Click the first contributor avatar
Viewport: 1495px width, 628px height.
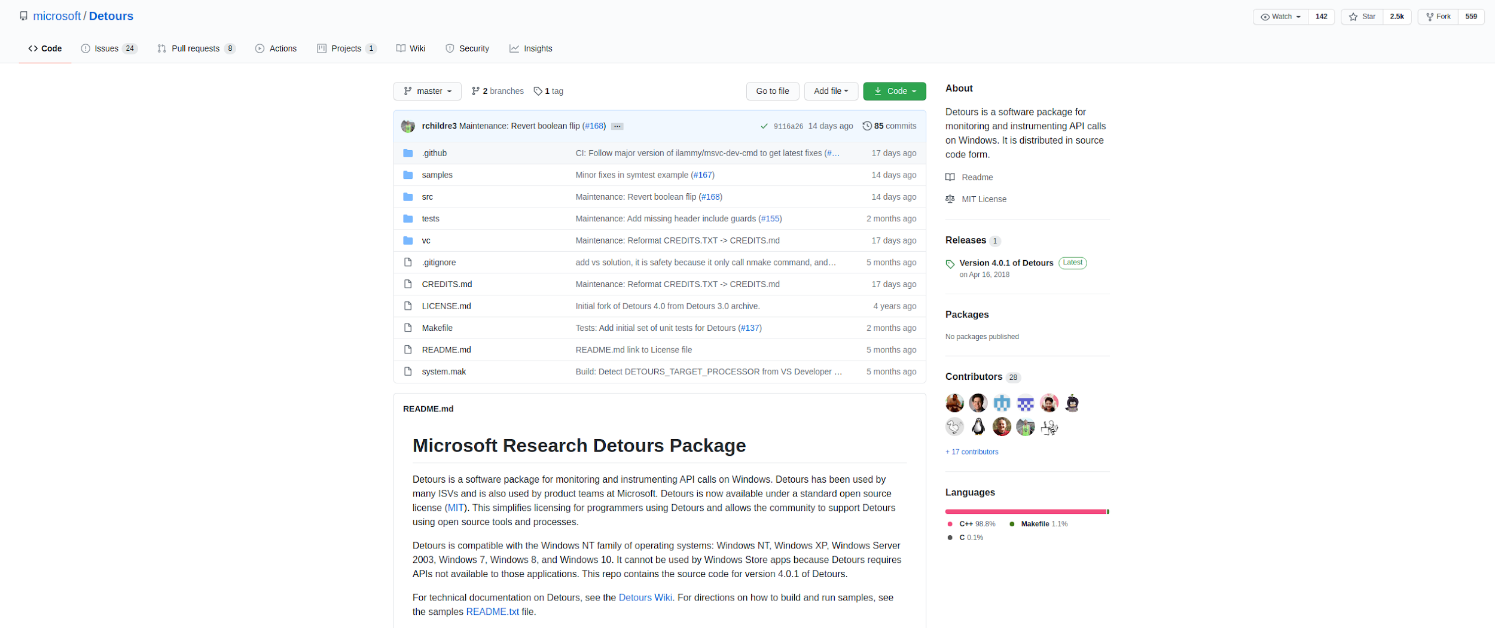click(x=954, y=403)
